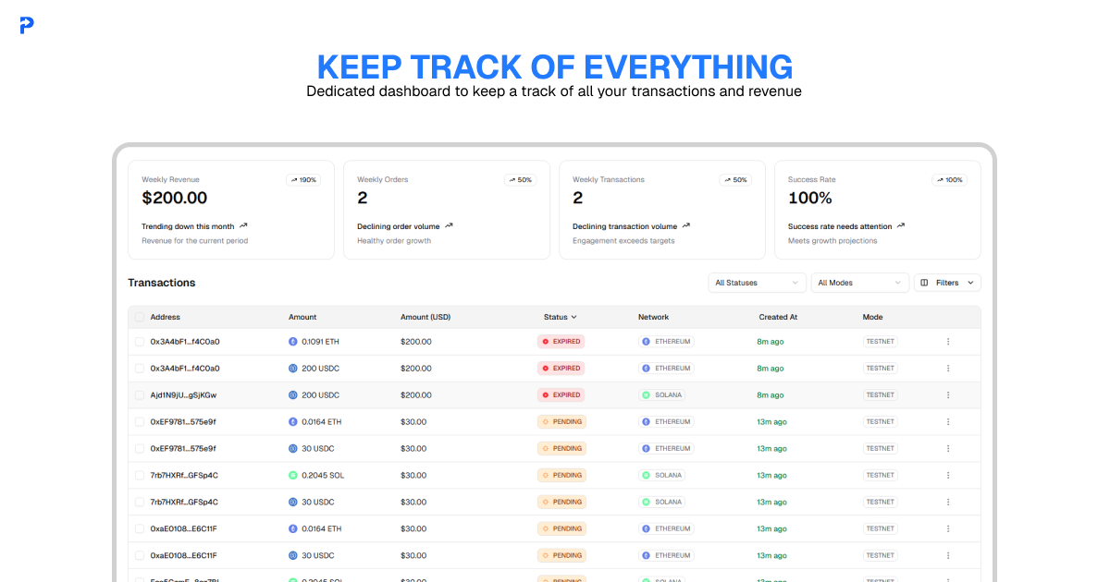
Task: Click the Amount (USD) column header
Action: pyautogui.click(x=425, y=317)
